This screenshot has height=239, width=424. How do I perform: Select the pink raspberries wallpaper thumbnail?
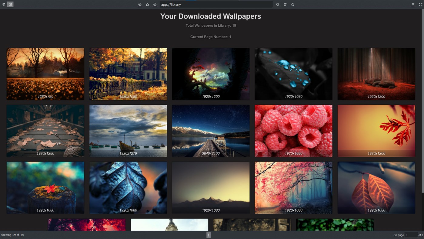(x=293, y=131)
